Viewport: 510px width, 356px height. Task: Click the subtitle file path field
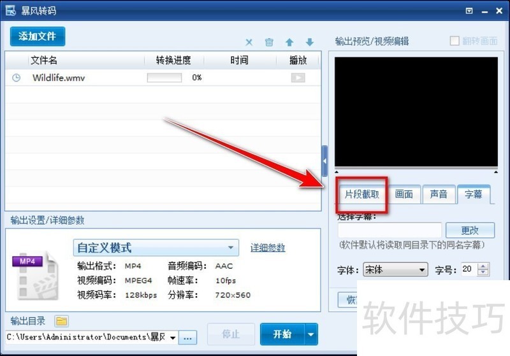click(390, 231)
